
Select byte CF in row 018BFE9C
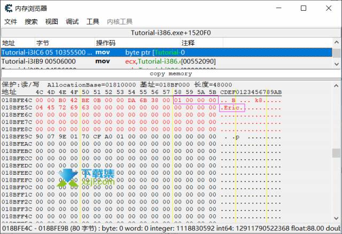coord(97,137)
